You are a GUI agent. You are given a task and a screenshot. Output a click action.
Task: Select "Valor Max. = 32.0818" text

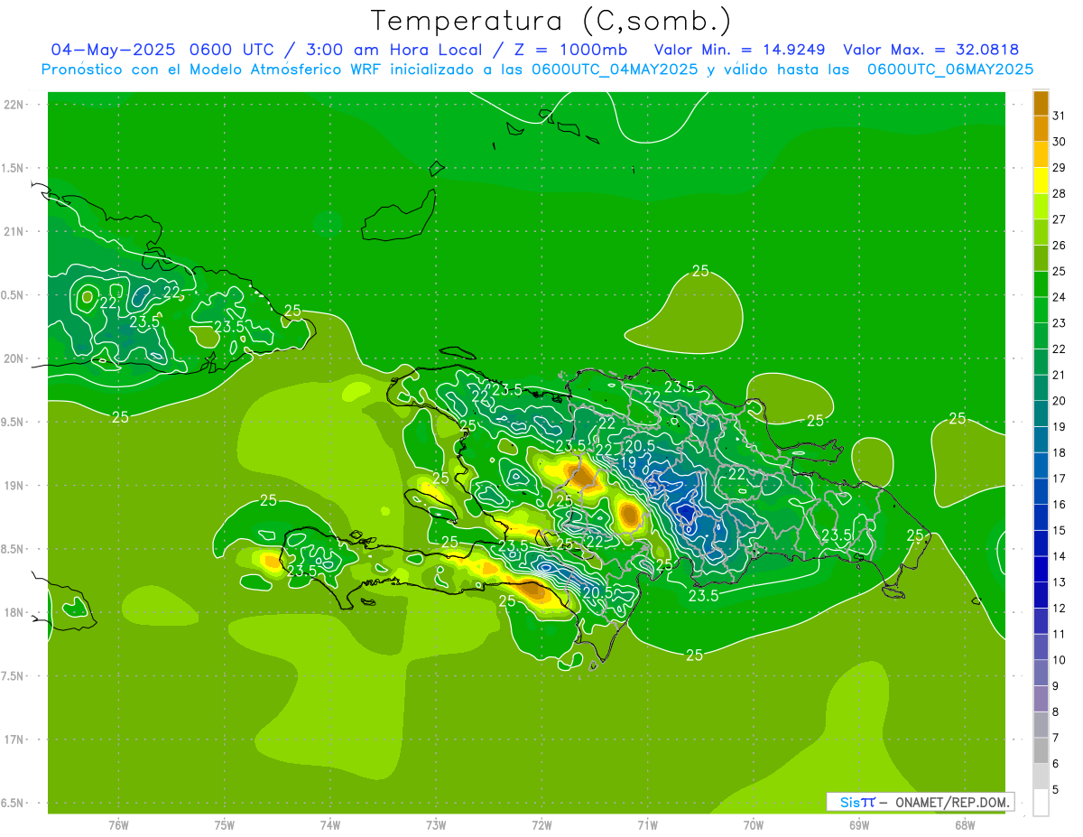point(930,50)
